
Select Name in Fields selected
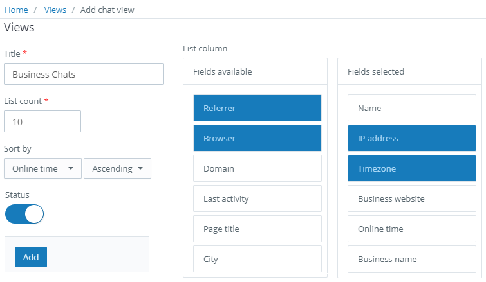(411, 108)
